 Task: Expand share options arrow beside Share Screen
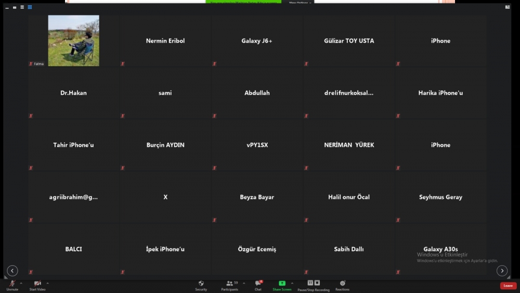pos(292,284)
